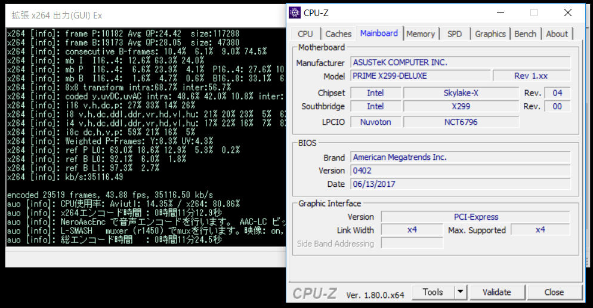Click the Chipset vendor Intel field

[x=375, y=93]
